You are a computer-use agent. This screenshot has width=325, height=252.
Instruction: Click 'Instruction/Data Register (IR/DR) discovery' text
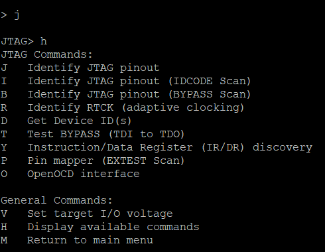(x=170, y=147)
